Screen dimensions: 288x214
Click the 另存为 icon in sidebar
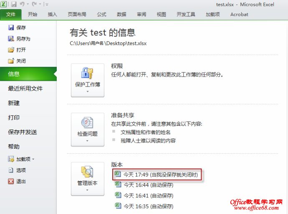[x=11, y=39]
